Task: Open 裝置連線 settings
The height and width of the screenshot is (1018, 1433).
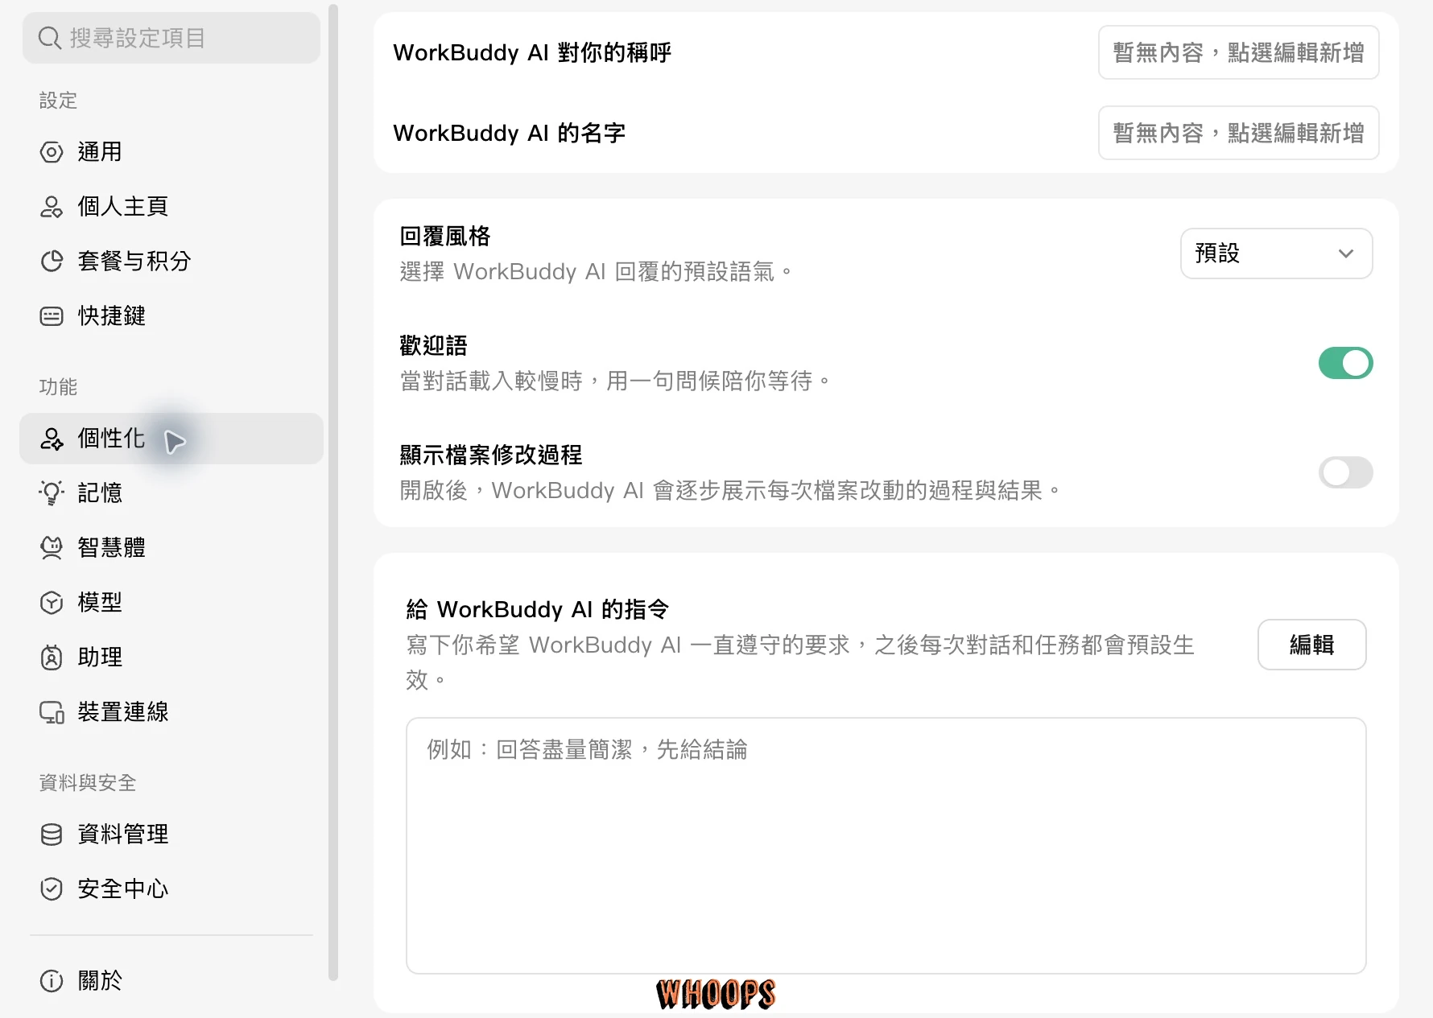Action: point(171,712)
